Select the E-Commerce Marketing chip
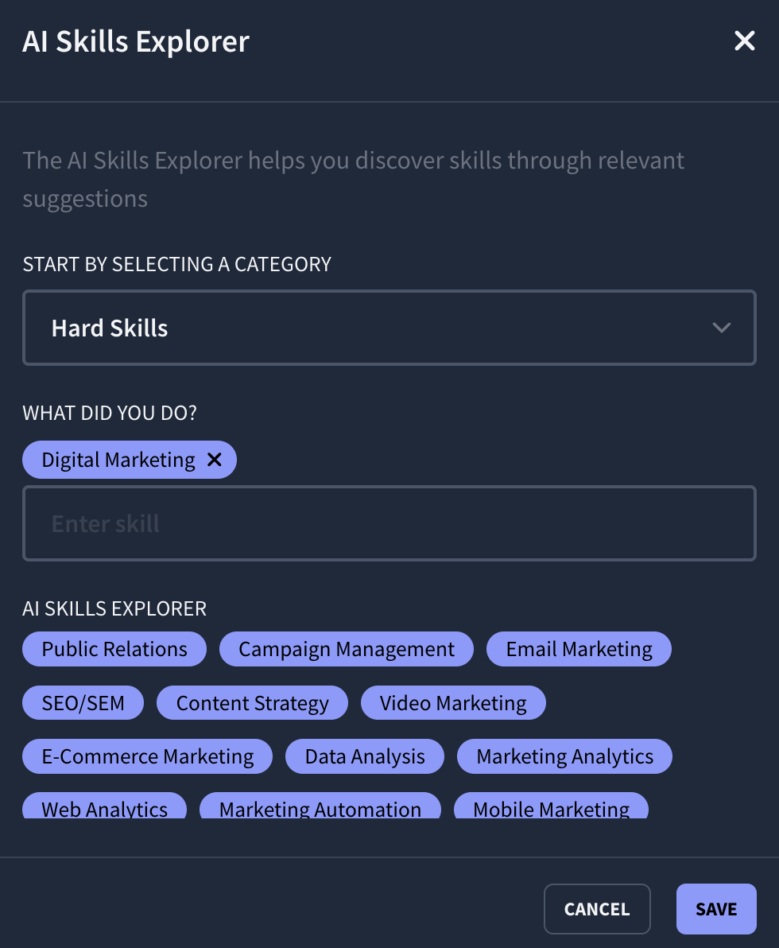 [x=147, y=756]
